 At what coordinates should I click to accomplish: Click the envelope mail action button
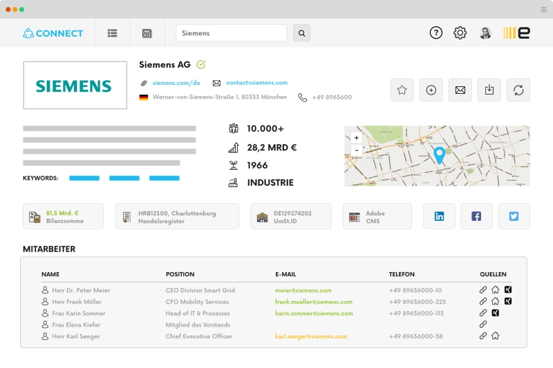pos(460,90)
